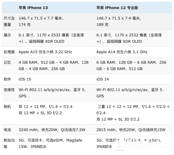Click the 处理器 row label
Screen dimensions: 174x155
tap(9, 52)
